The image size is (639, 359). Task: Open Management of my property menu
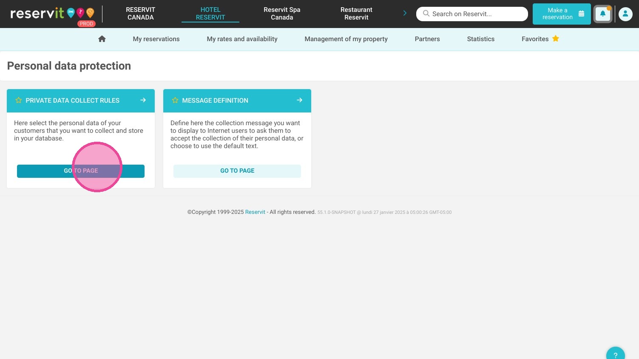(x=346, y=39)
